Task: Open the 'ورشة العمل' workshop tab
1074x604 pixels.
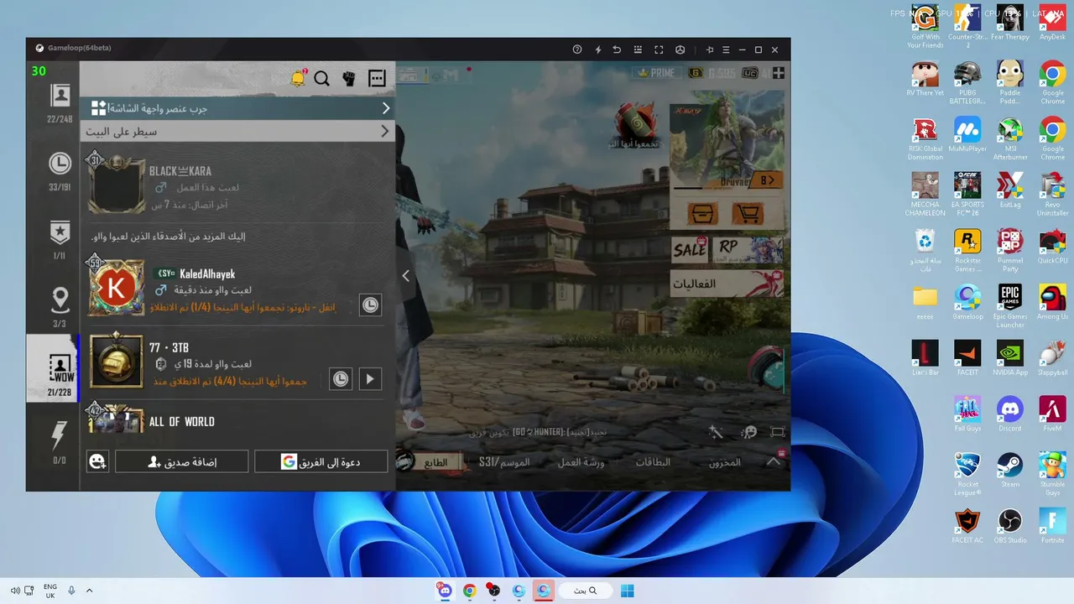Action: click(581, 462)
